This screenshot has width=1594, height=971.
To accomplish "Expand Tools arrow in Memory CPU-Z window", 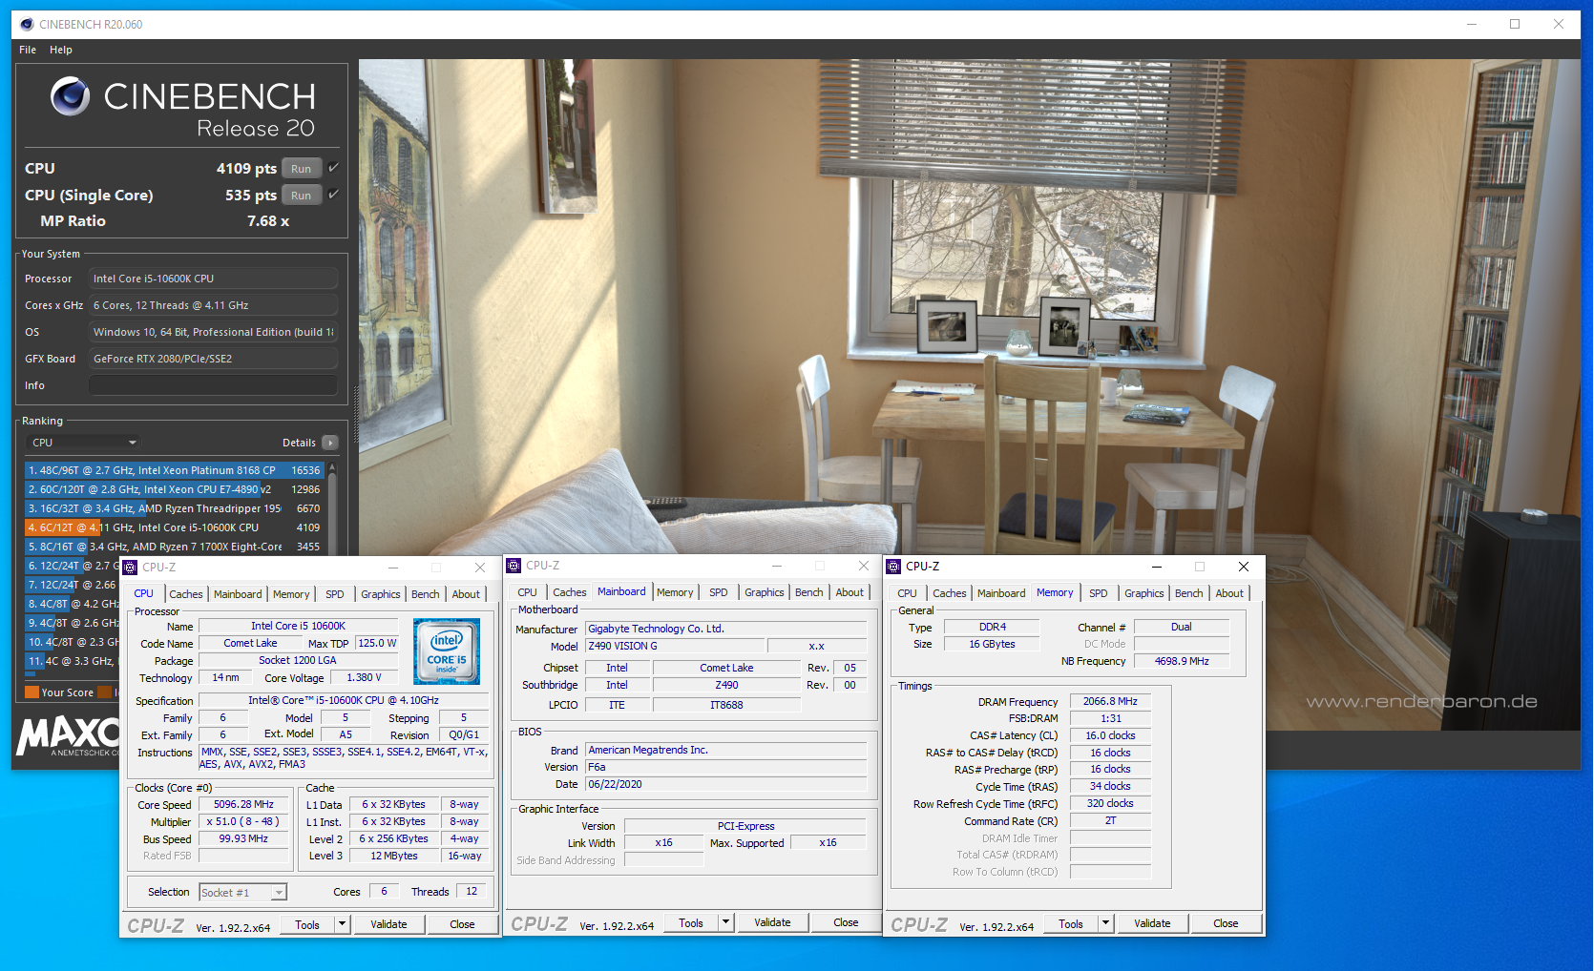I will 1106,923.
